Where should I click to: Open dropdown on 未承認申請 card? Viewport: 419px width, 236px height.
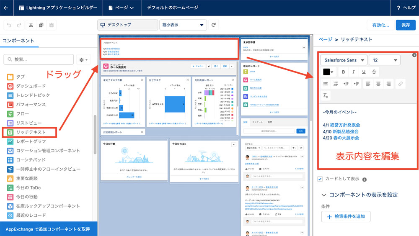(304, 48)
